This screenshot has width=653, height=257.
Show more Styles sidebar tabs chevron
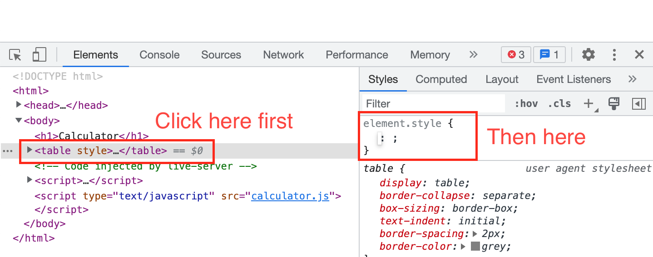[x=632, y=79]
